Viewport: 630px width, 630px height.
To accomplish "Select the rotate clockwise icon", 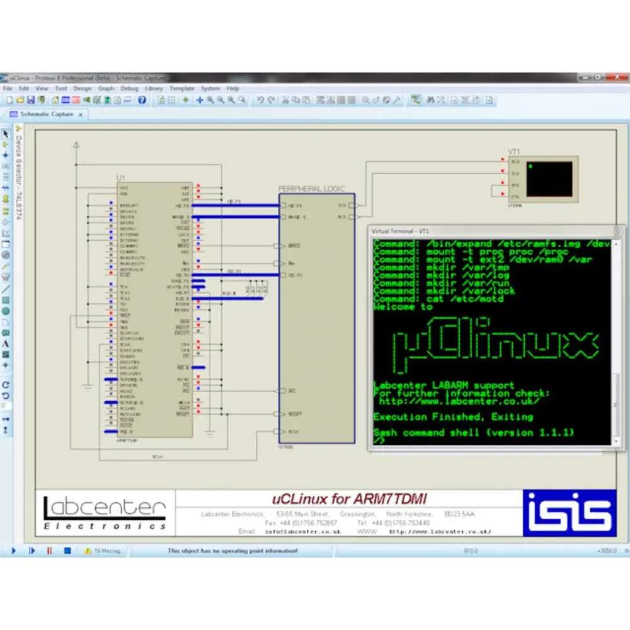I will pos(5,384).
